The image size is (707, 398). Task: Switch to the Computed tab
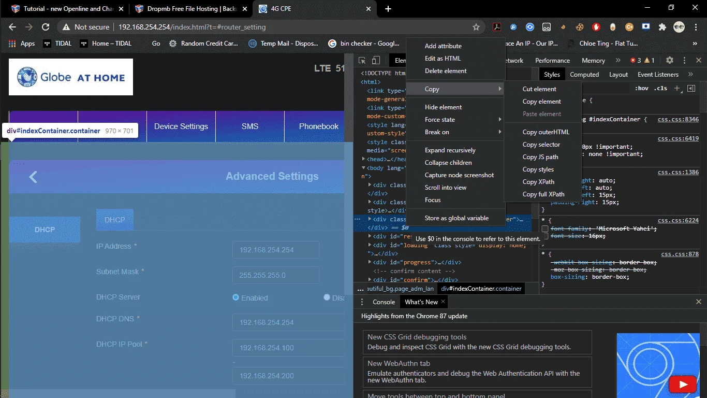(x=584, y=75)
